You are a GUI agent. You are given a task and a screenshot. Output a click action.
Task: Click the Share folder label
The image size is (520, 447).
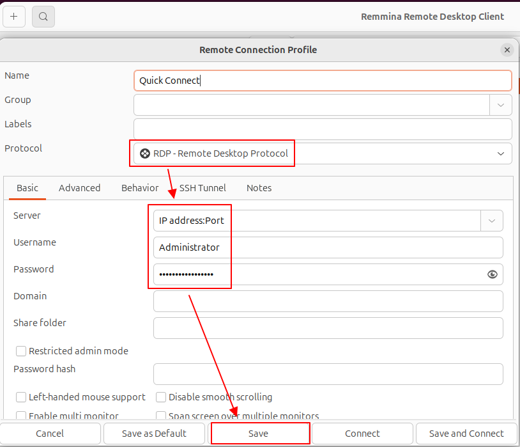point(40,323)
